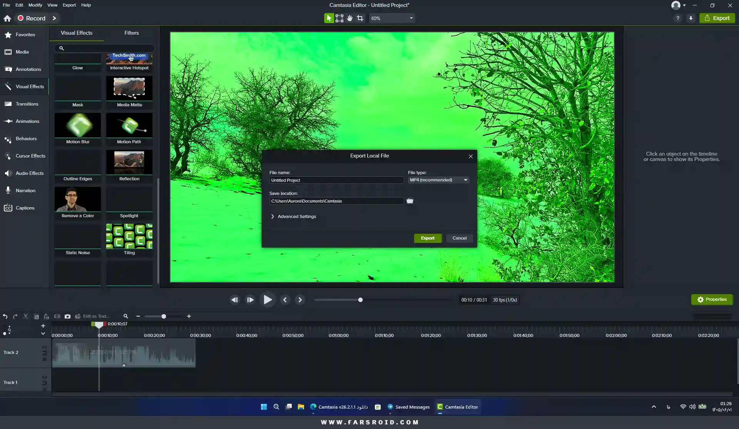Open the File type MP4 dropdown
The width and height of the screenshot is (739, 429).
coord(438,180)
